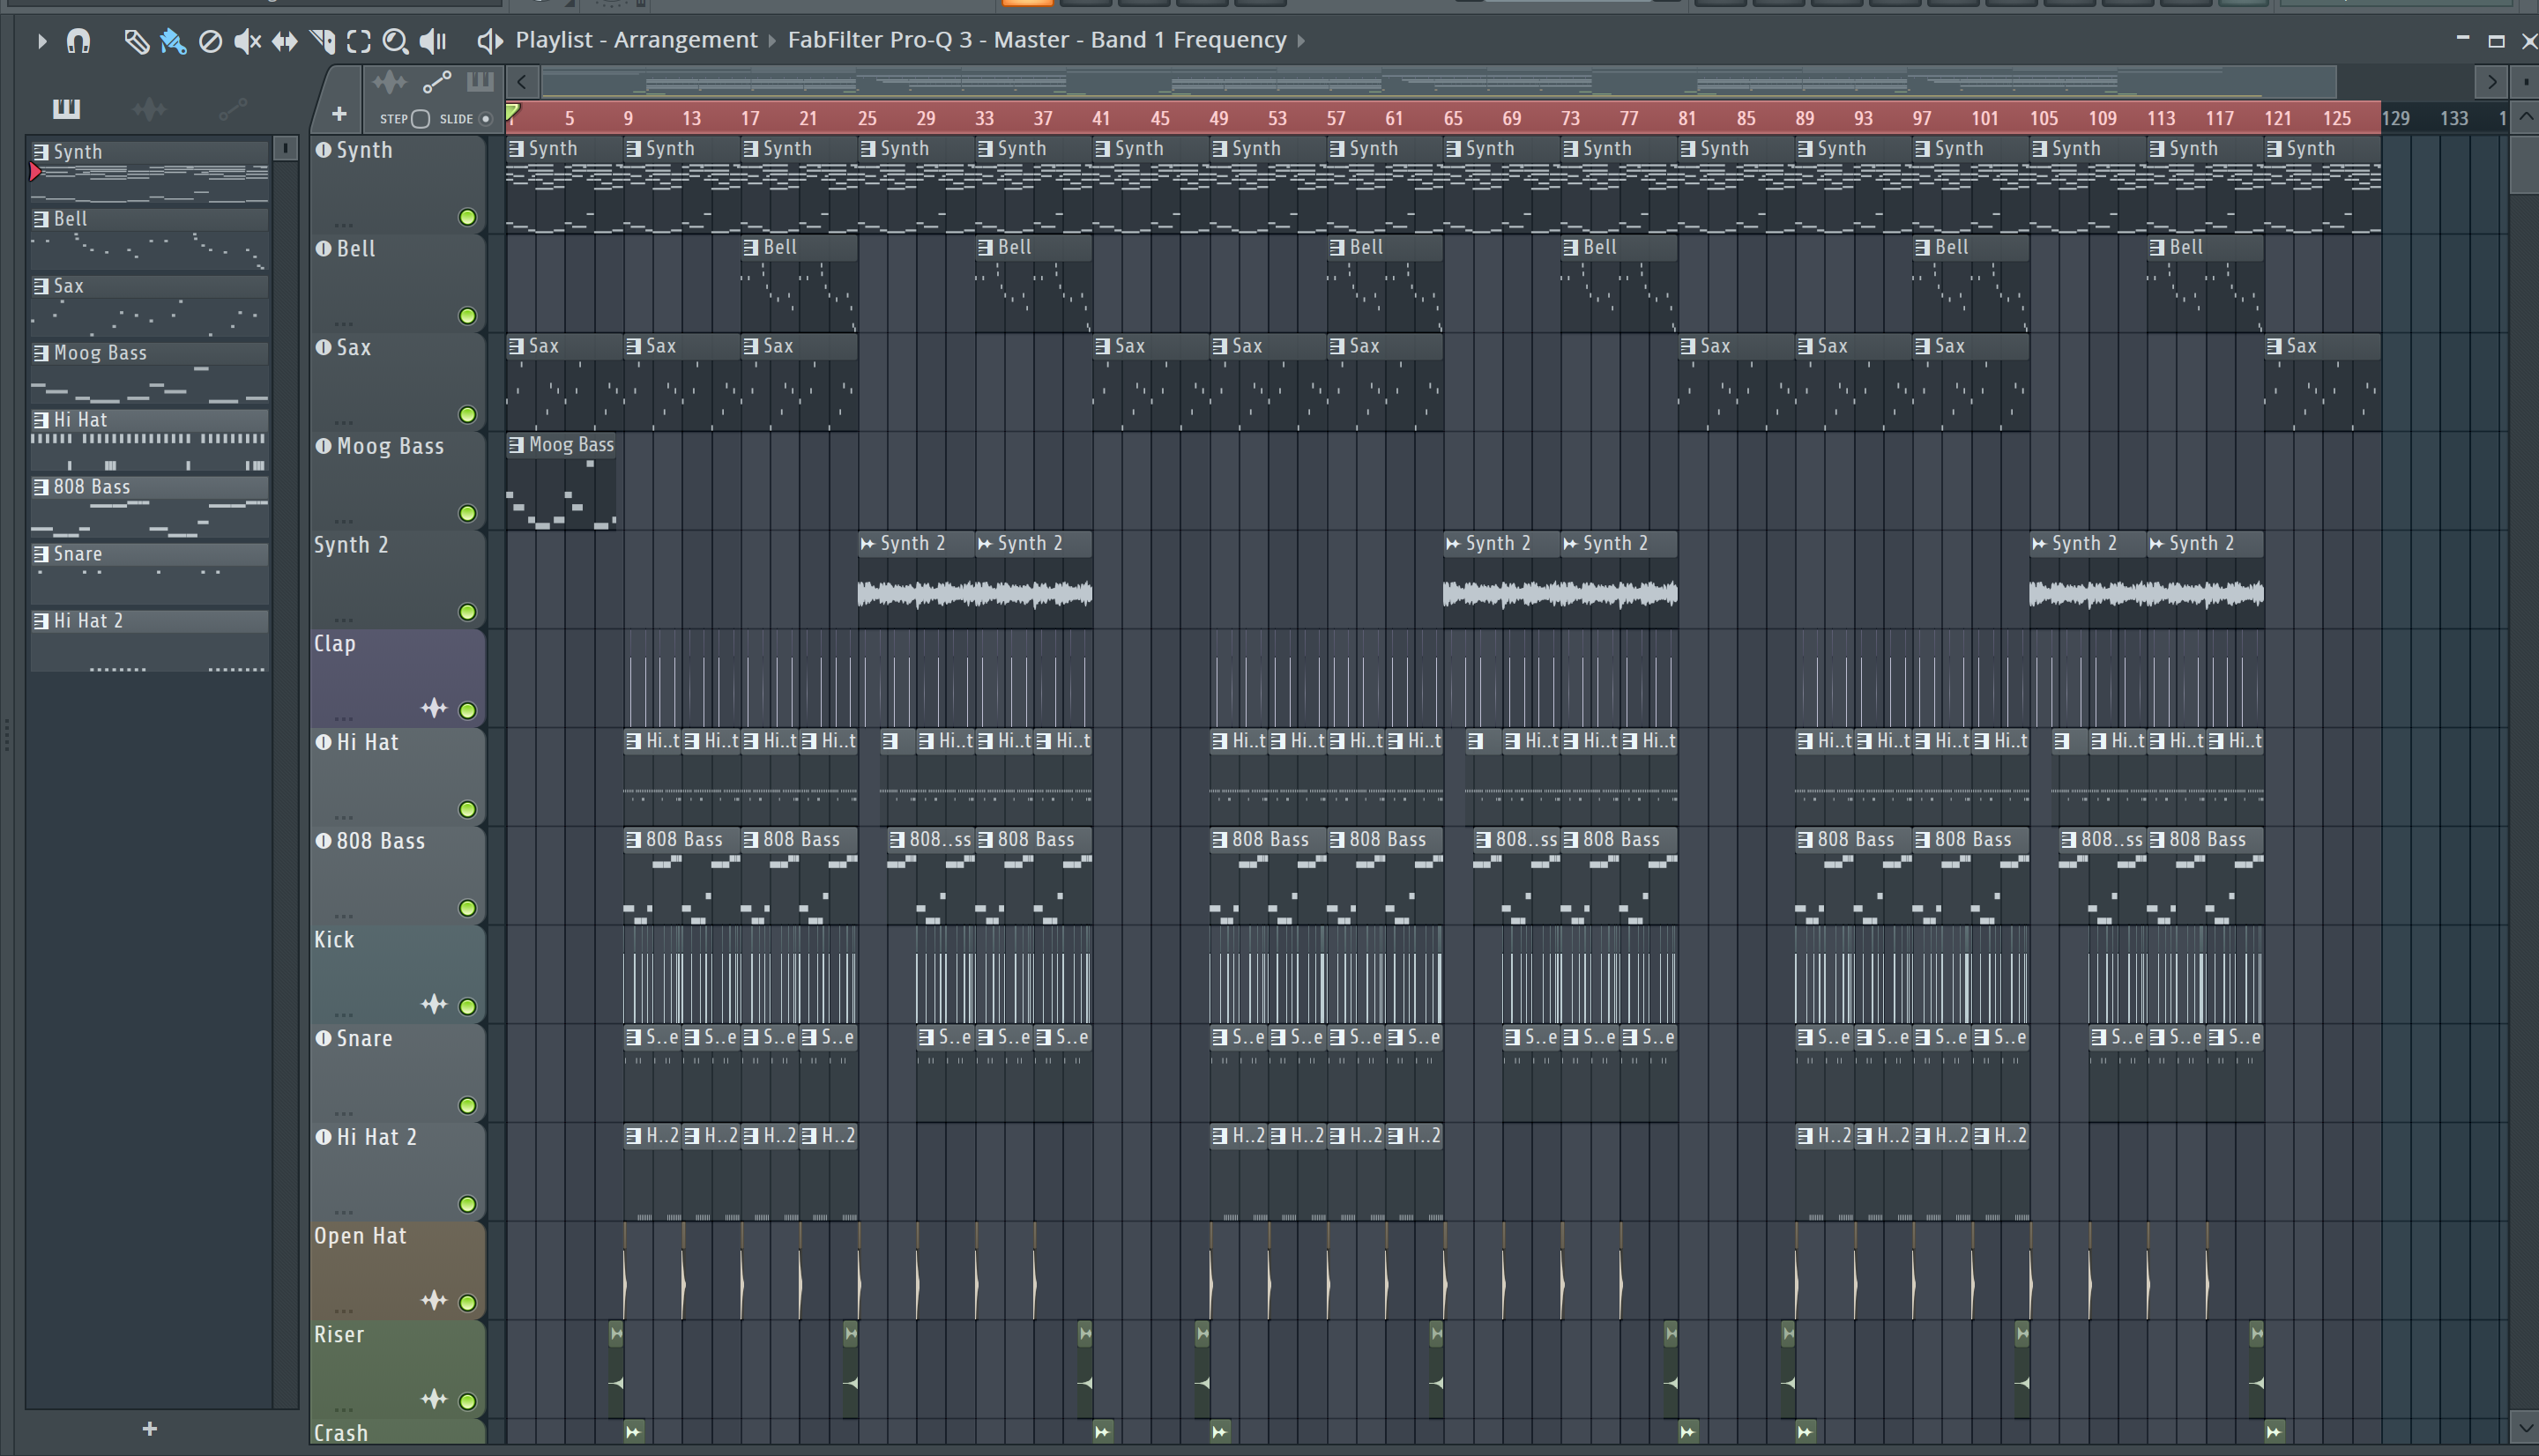Select the Synth 2 track header
The height and width of the screenshot is (1456, 2539).
(x=397, y=580)
